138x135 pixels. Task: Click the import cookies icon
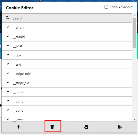coord(86,127)
